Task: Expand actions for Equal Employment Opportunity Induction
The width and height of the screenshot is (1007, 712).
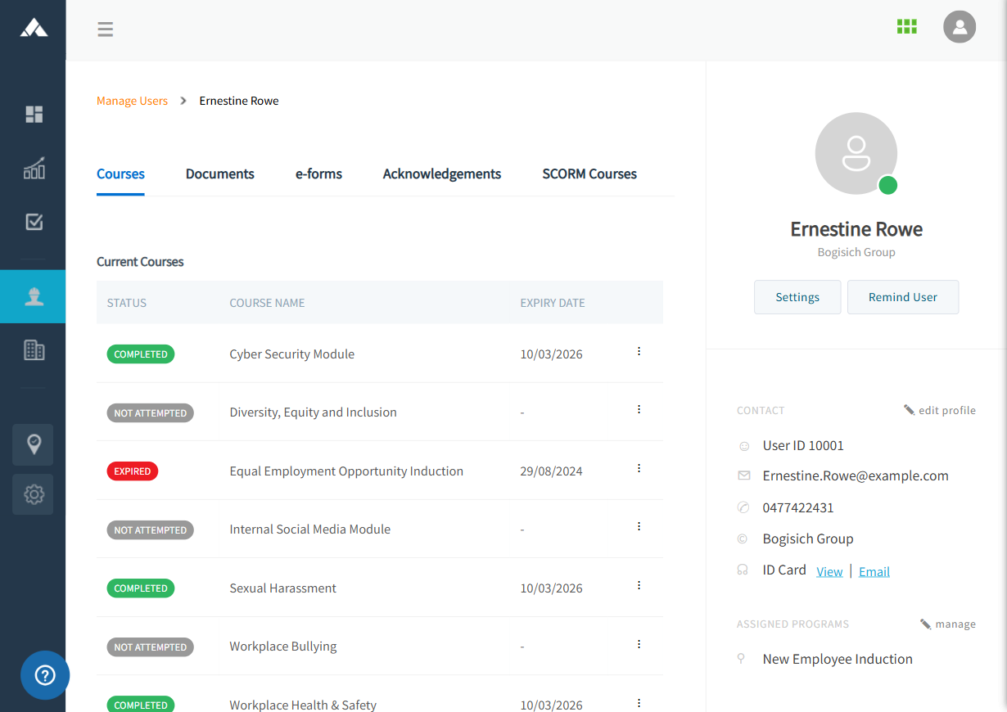Action: pos(639,469)
